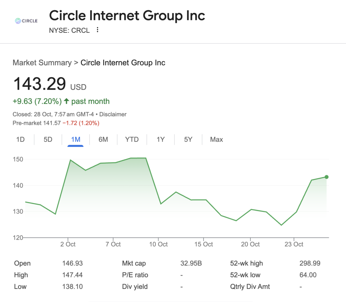Viewport: 346px width, 302px height.
Task: Open the 5Y chart range
Action: click(x=188, y=139)
